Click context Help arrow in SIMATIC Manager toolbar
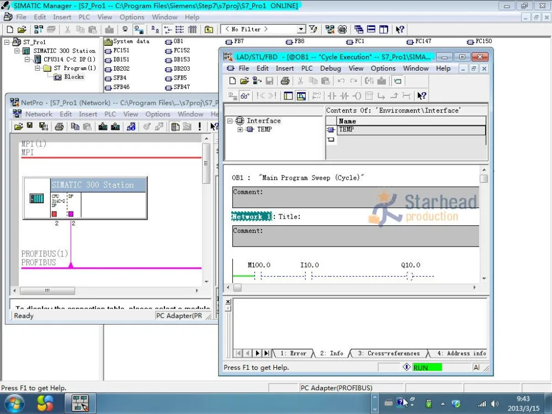The height and width of the screenshot is (414, 552). pos(400,30)
